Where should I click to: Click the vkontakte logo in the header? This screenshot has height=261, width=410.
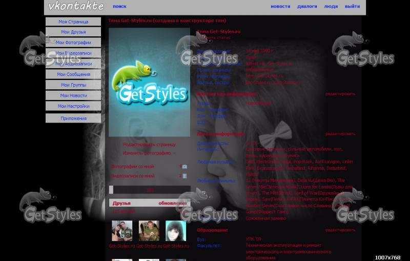76,6
